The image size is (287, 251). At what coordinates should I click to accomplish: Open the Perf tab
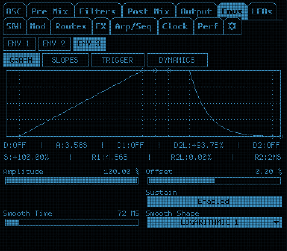click(208, 26)
